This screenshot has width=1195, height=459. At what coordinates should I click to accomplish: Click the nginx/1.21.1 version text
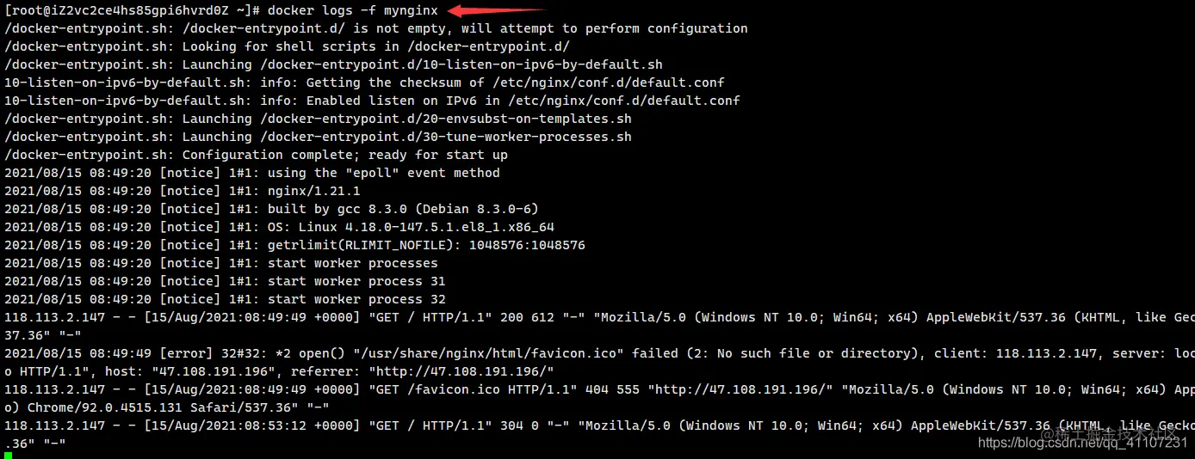click(313, 191)
